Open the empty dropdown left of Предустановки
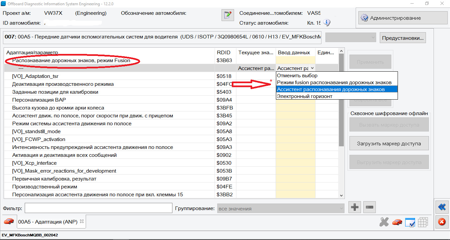 (351, 37)
